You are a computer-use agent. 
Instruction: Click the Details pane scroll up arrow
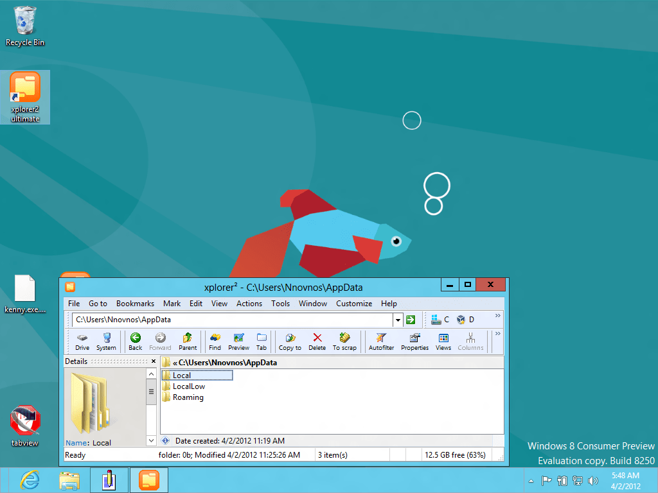(x=151, y=374)
